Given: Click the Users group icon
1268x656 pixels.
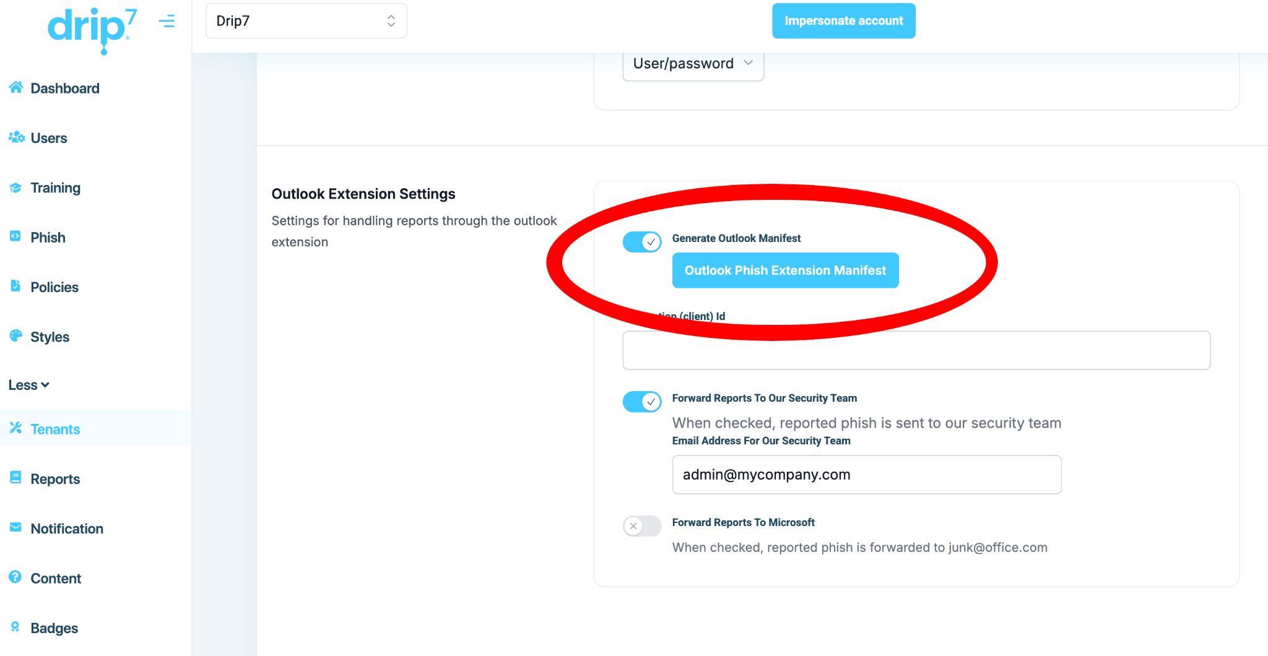Looking at the screenshot, I should (x=16, y=137).
